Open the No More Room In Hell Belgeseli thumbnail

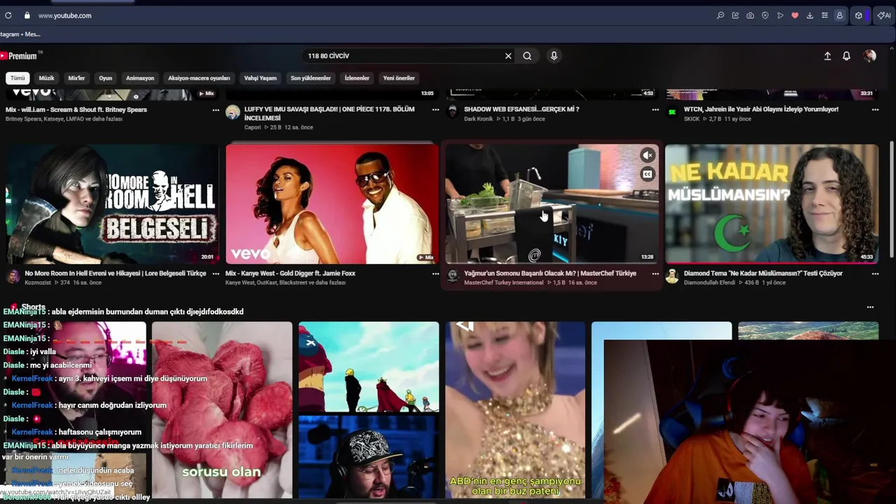112,204
